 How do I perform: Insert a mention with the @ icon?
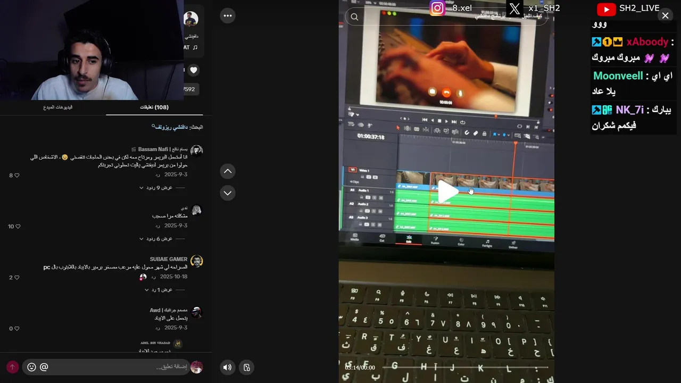point(44,367)
